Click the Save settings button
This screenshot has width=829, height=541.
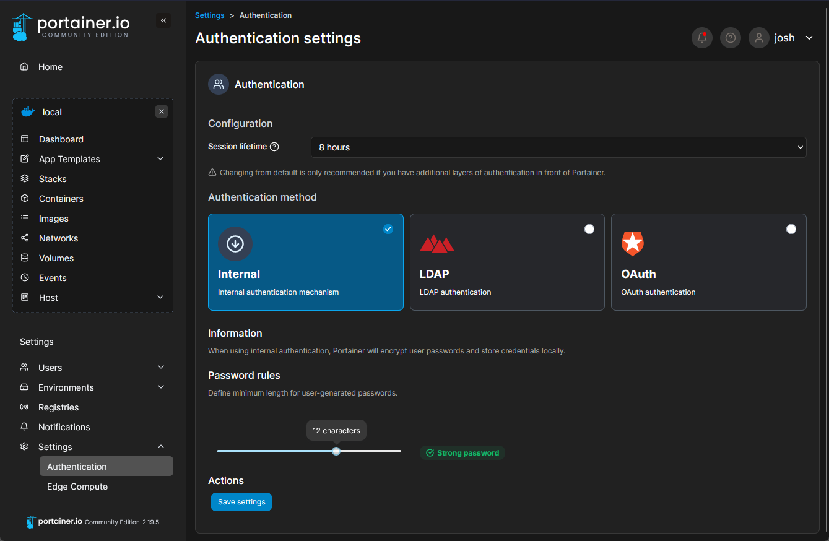(x=241, y=502)
